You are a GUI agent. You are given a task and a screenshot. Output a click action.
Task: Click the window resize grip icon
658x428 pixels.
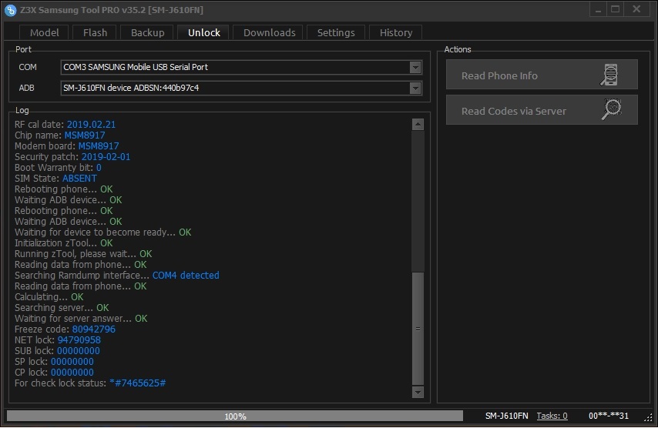pos(648,417)
